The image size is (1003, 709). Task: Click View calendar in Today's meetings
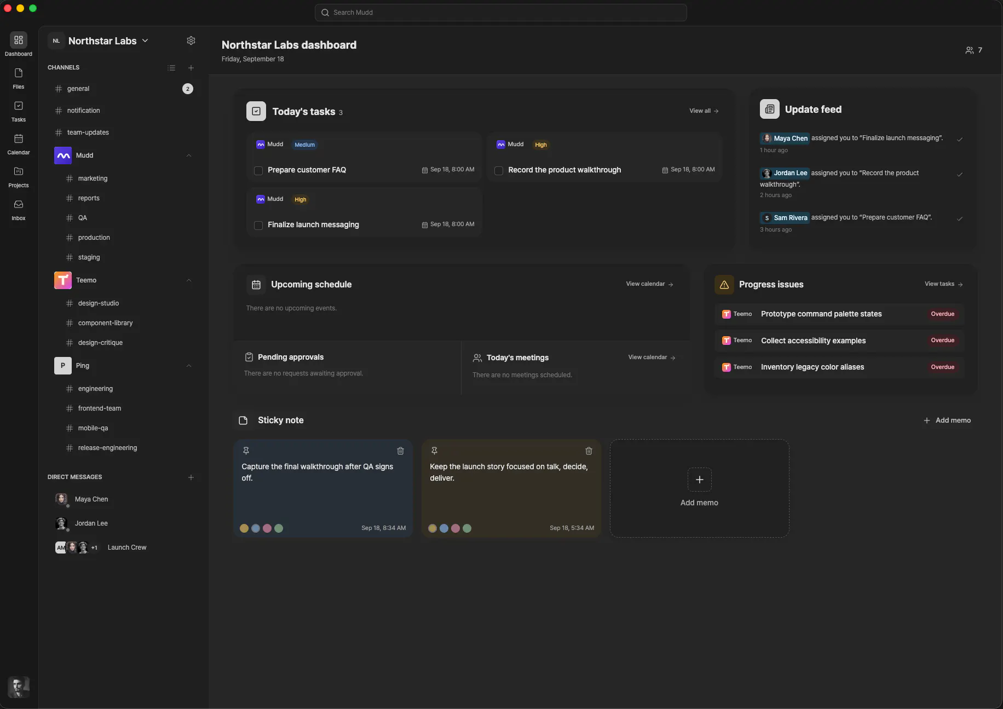[652, 358]
